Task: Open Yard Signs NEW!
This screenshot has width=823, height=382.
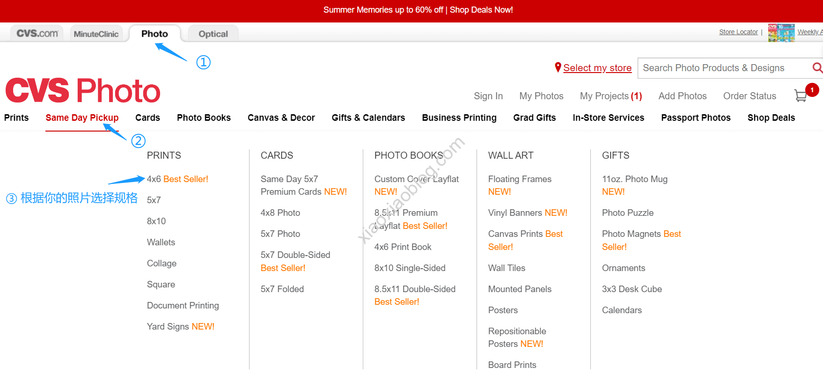Action: tap(181, 326)
